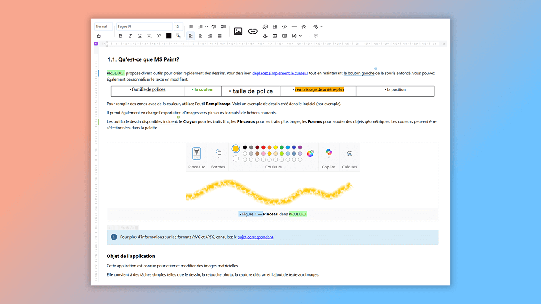Viewport: 541px width, 304px height.
Task: Open the line spacing control
Action: (x=223, y=26)
